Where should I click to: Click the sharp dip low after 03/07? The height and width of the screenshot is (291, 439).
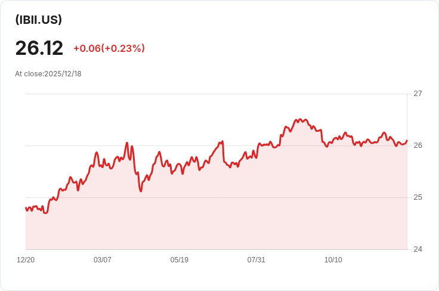(x=141, y=191)
